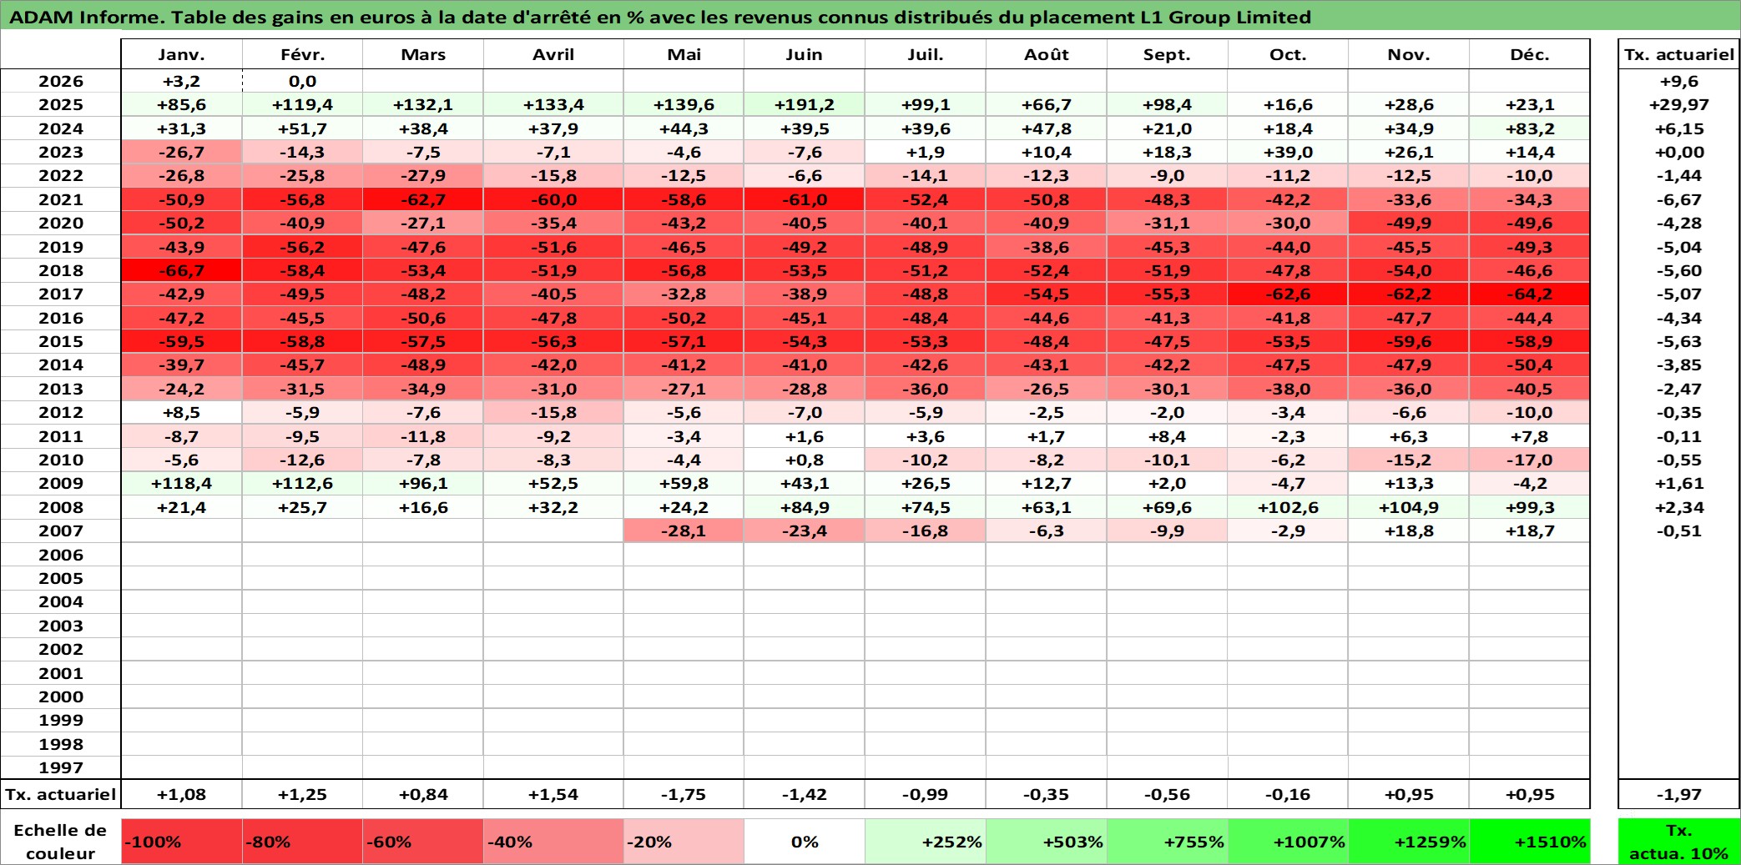Select the 1997 row label
Screen dimensions: 1741x865
[x=61, y=767]
